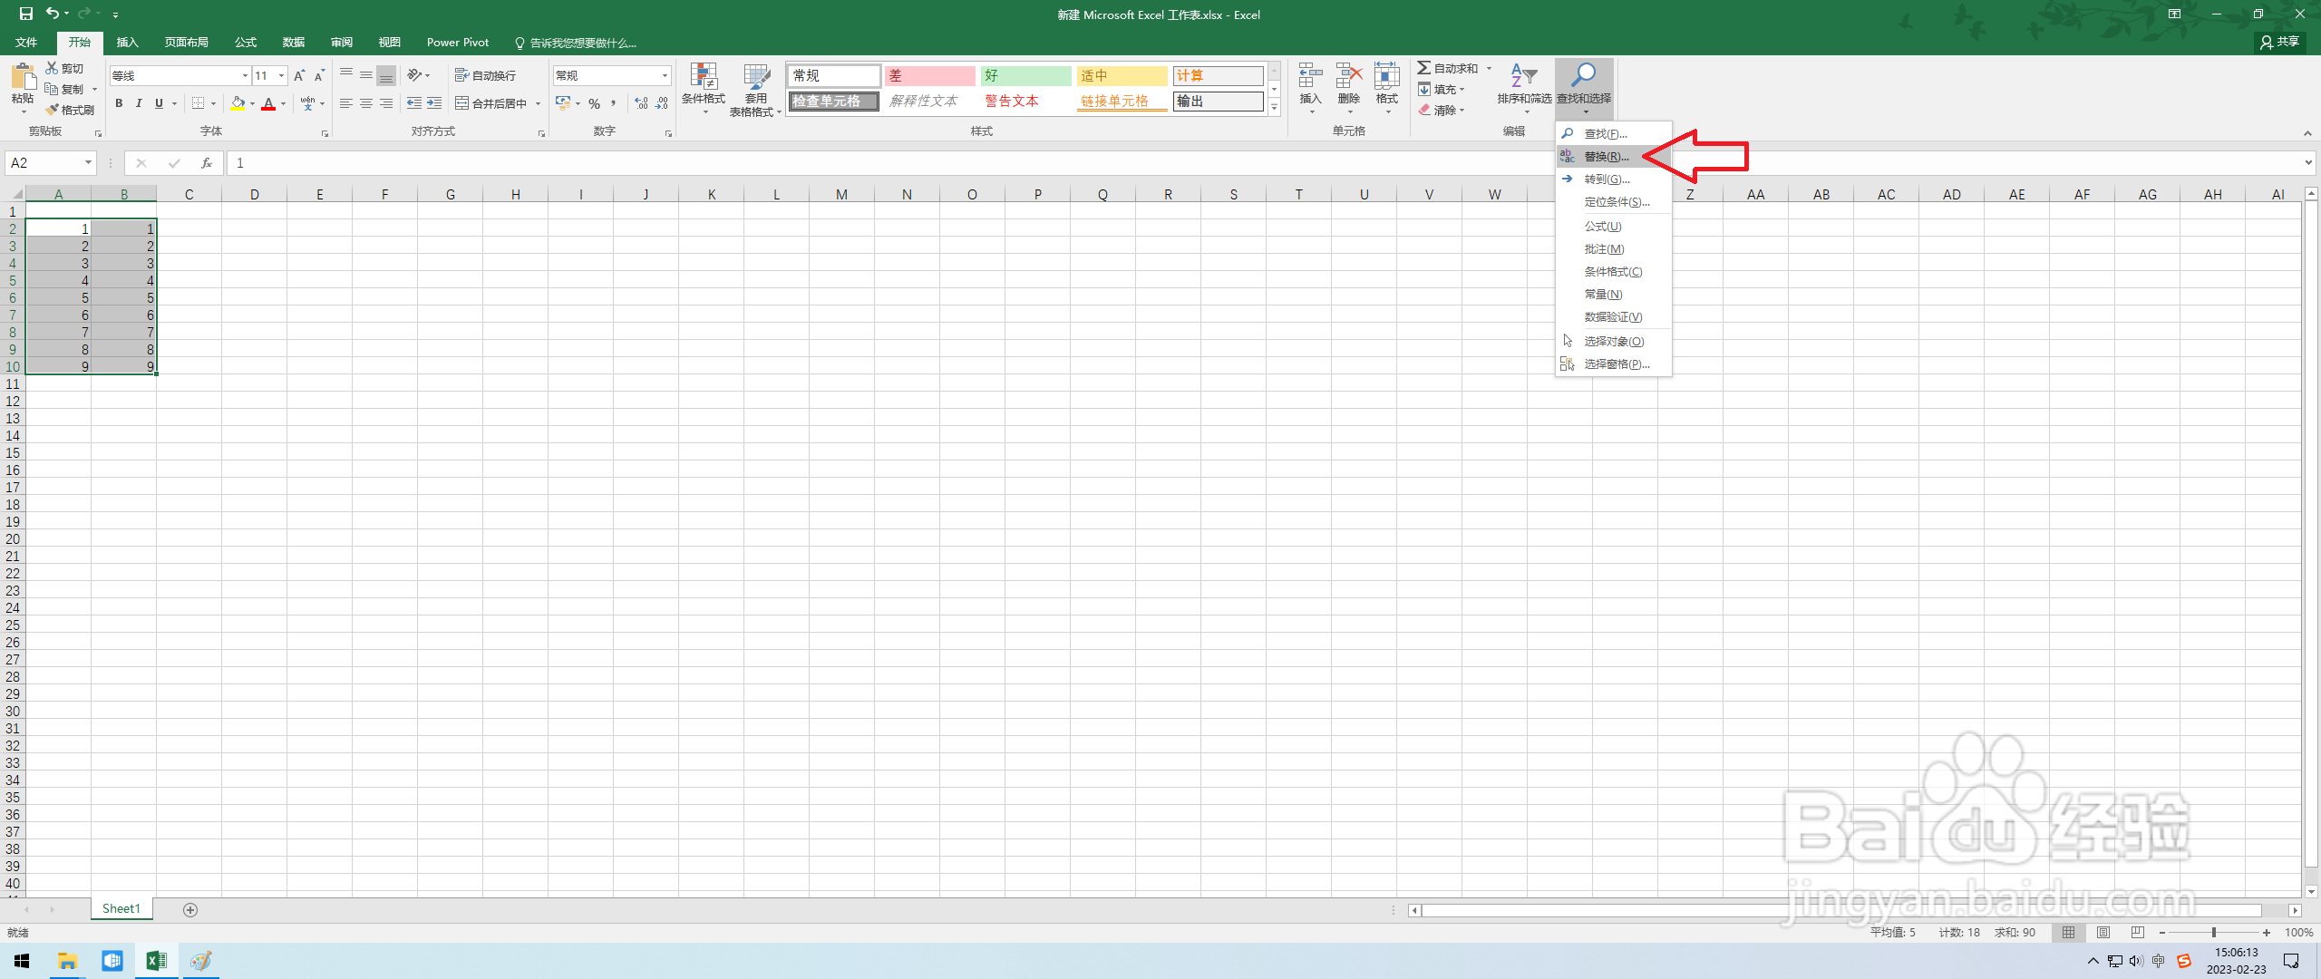Decrease font size with the small A icon
This screenshot has height=979, width=2321.
coord(319,75)
